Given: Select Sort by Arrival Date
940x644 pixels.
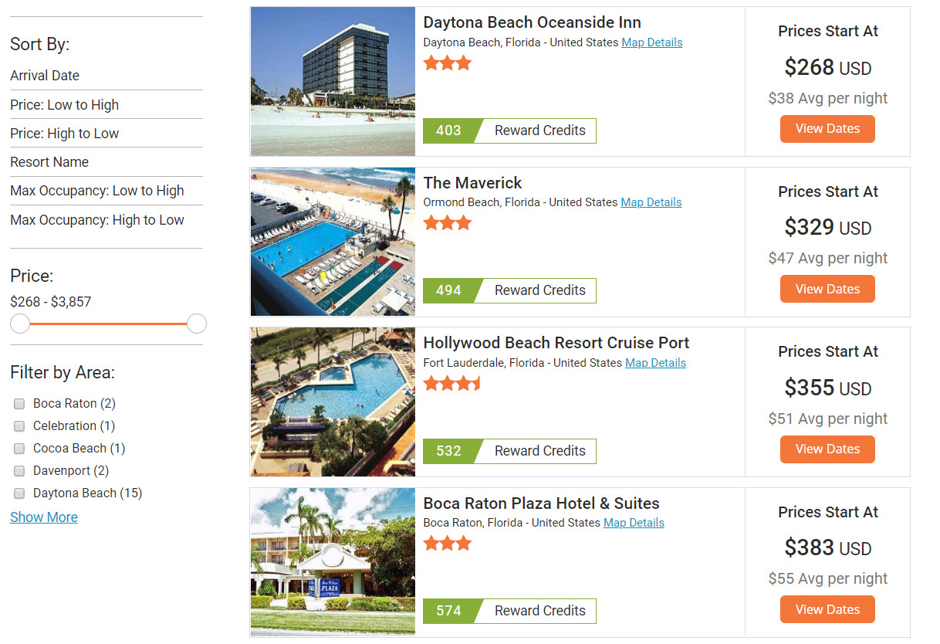Looking at the screenshot, I should tap(44, 76).
